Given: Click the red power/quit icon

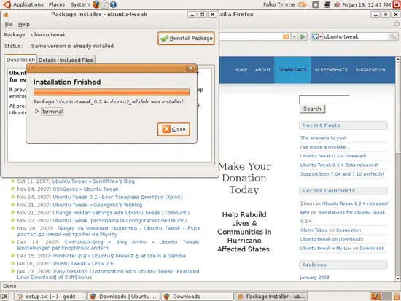Looking at the screenshot, I should point(397,4).
